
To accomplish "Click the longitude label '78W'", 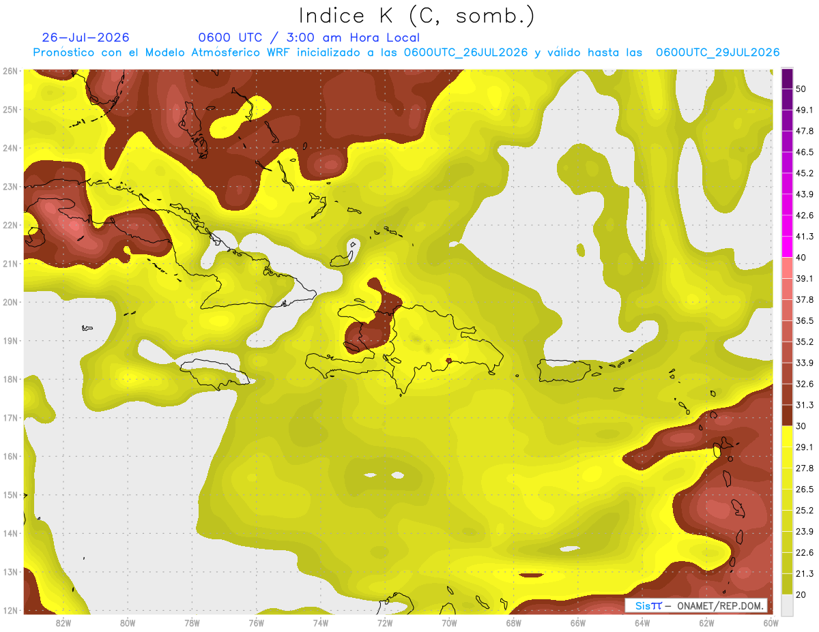I will [x=192, y=623].
